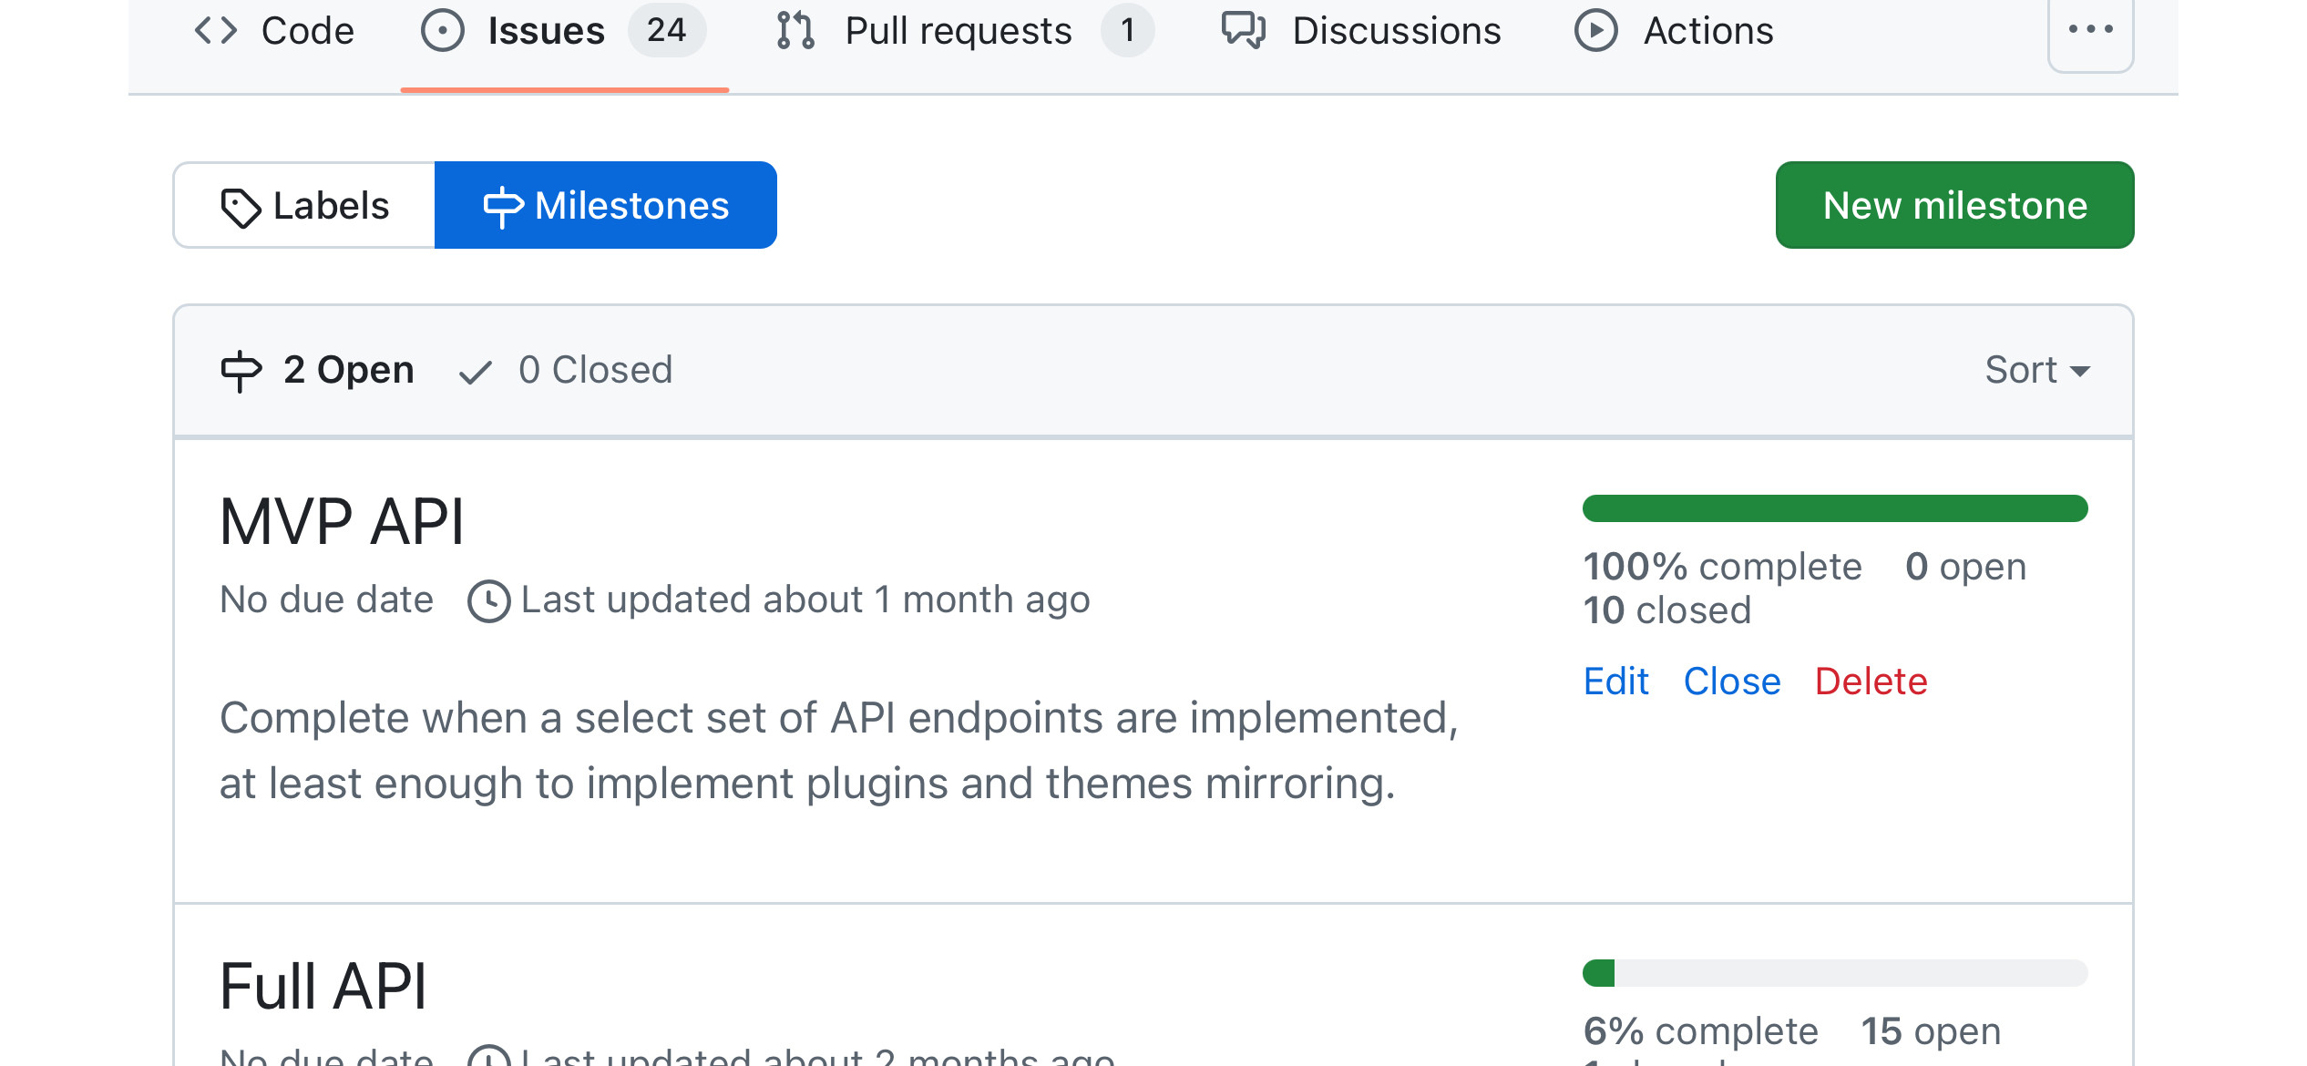
Task: Click the Milestones signpost icon
Action: coord(503,207)
